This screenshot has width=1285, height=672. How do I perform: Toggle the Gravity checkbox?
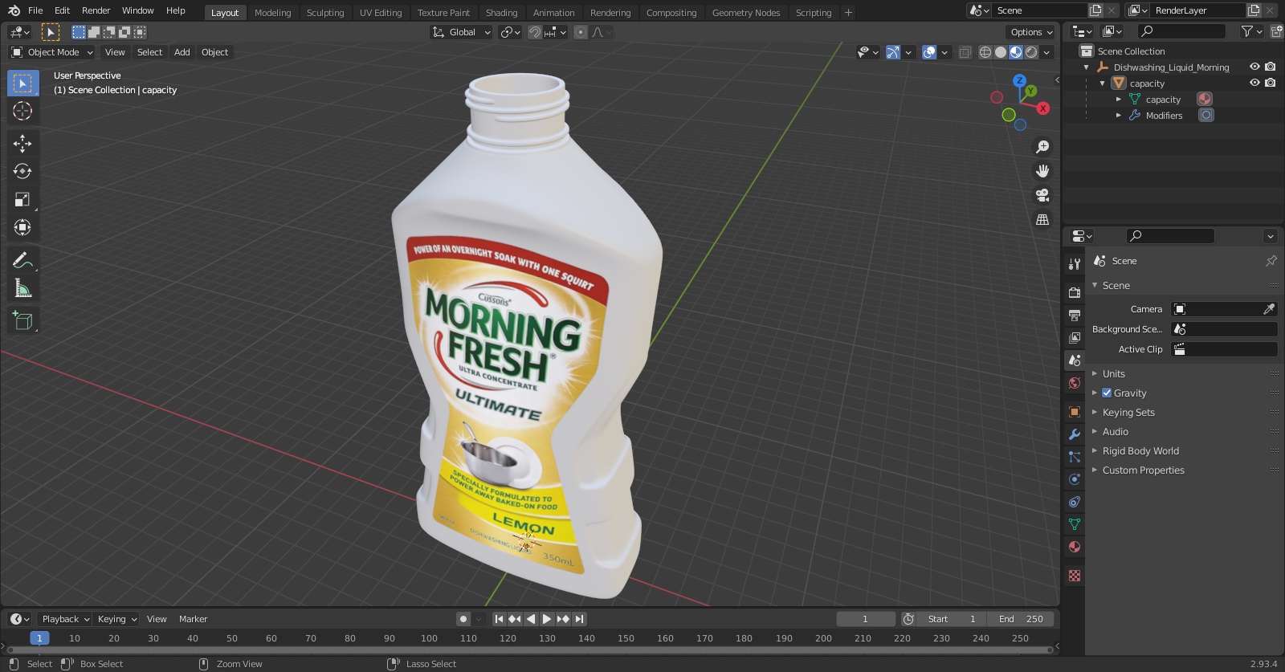tap(1107, 393)
